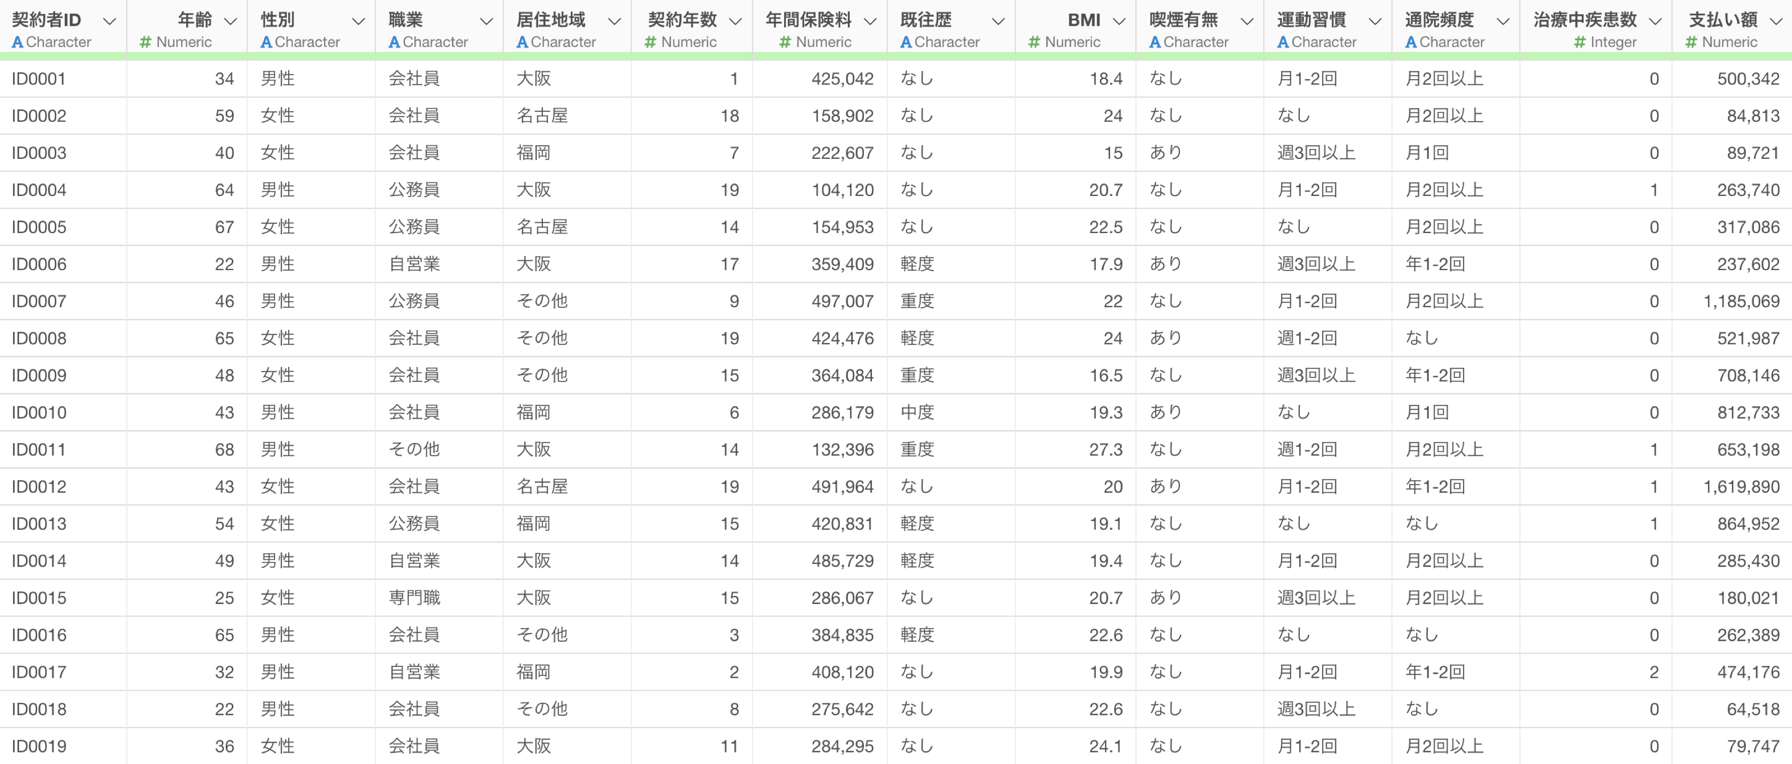The height and width of the screenshot is (764, 1792).
Task: Select 公務員 in row ID0013
Action: (415, 524)
